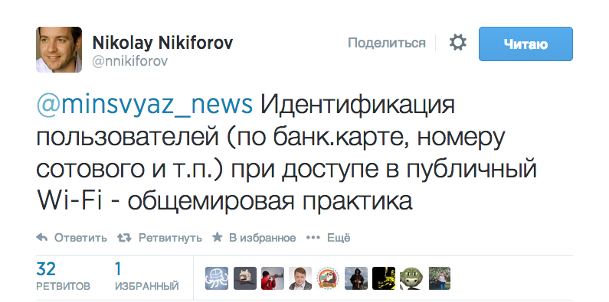This screenshot has width=609, height=302.
Task: Open the three-dots Ещё menu
Action: tap(328, 237)
